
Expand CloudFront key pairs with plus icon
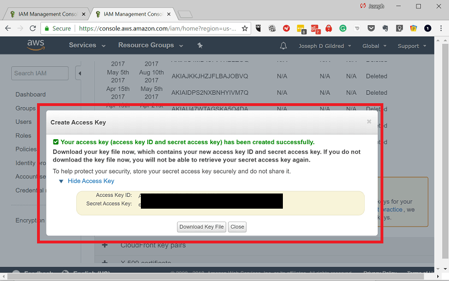pos(105,245)
